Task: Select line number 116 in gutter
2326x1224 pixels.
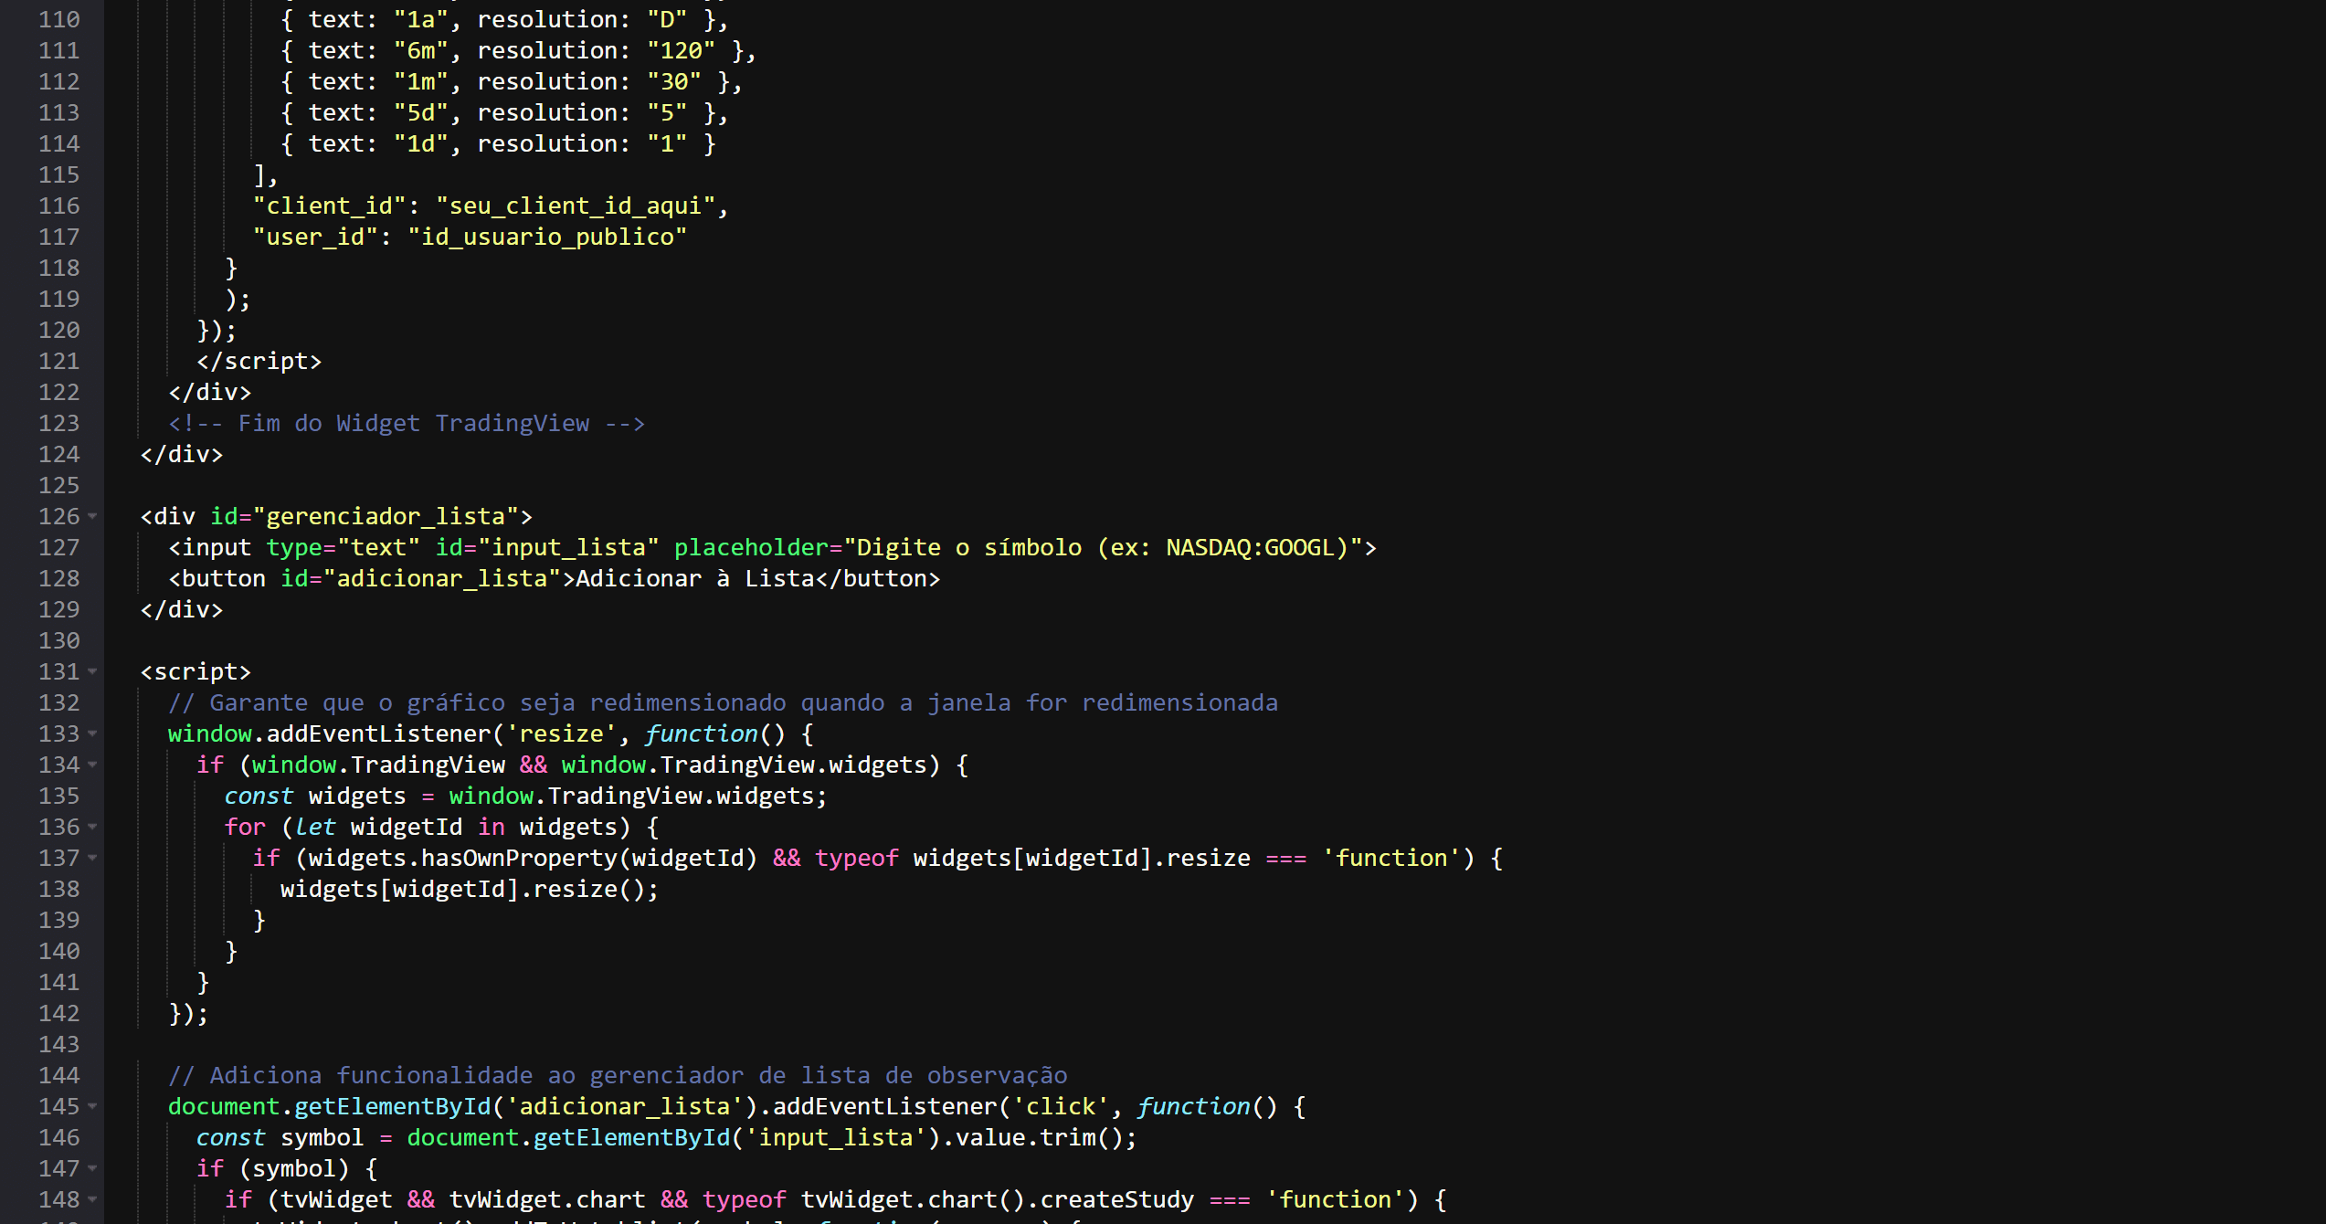Action: 59,206
